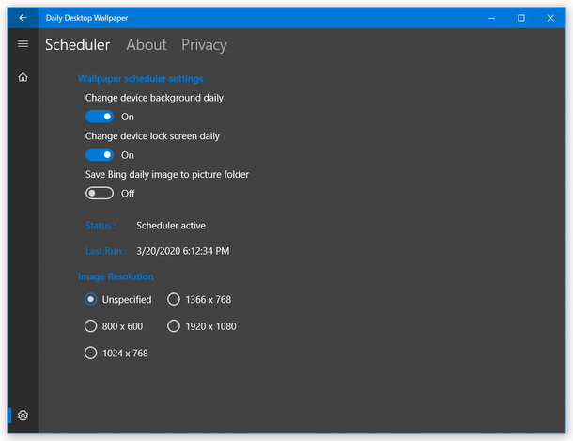This screenshot has width=573, height=441.
Task: Click the Daily Desktop Wallpaper window title
Action: click(87, 18)
